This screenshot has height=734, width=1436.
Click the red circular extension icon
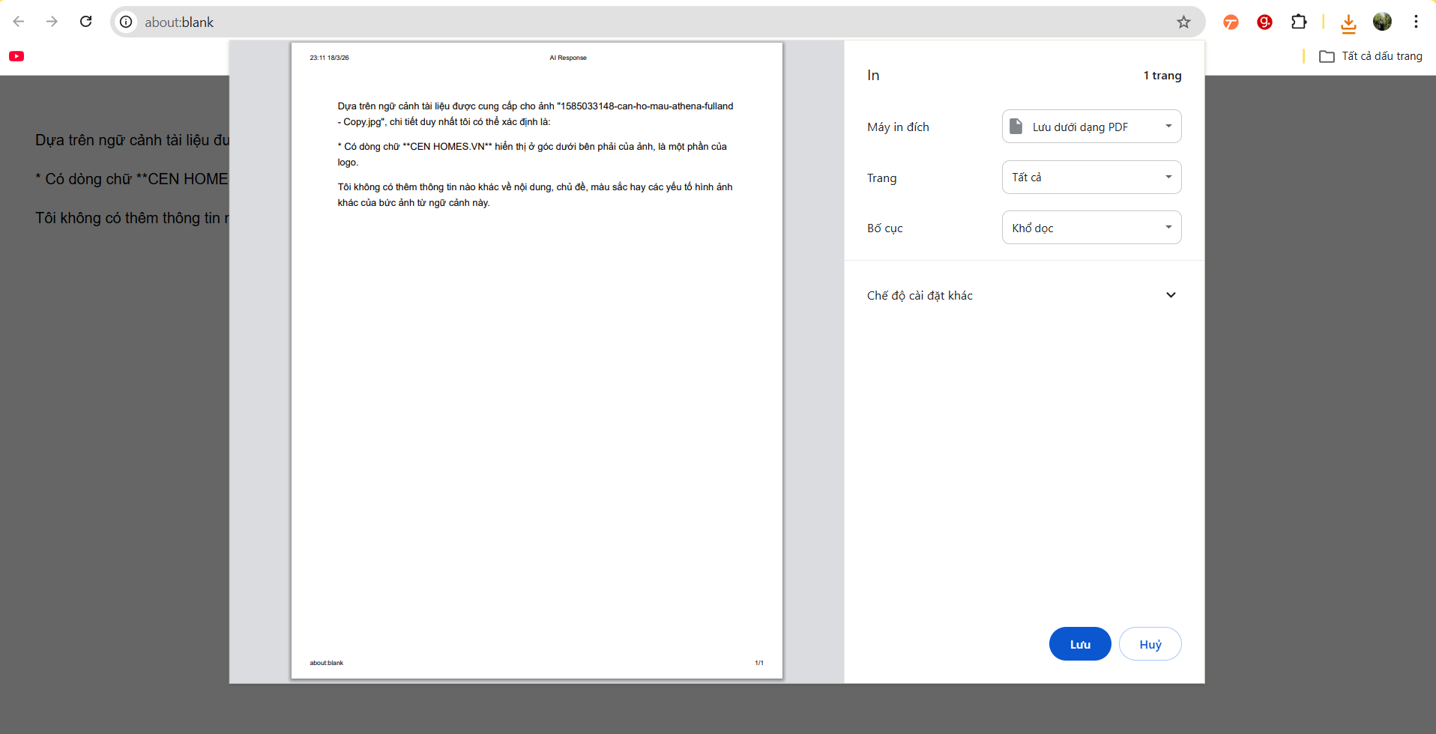1264,22
